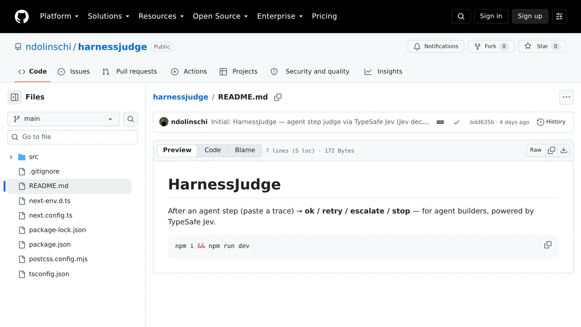The image size is (581, 327).
Task: Open appearance settings icon beside Sign up
Action: [x=559, y=16]
